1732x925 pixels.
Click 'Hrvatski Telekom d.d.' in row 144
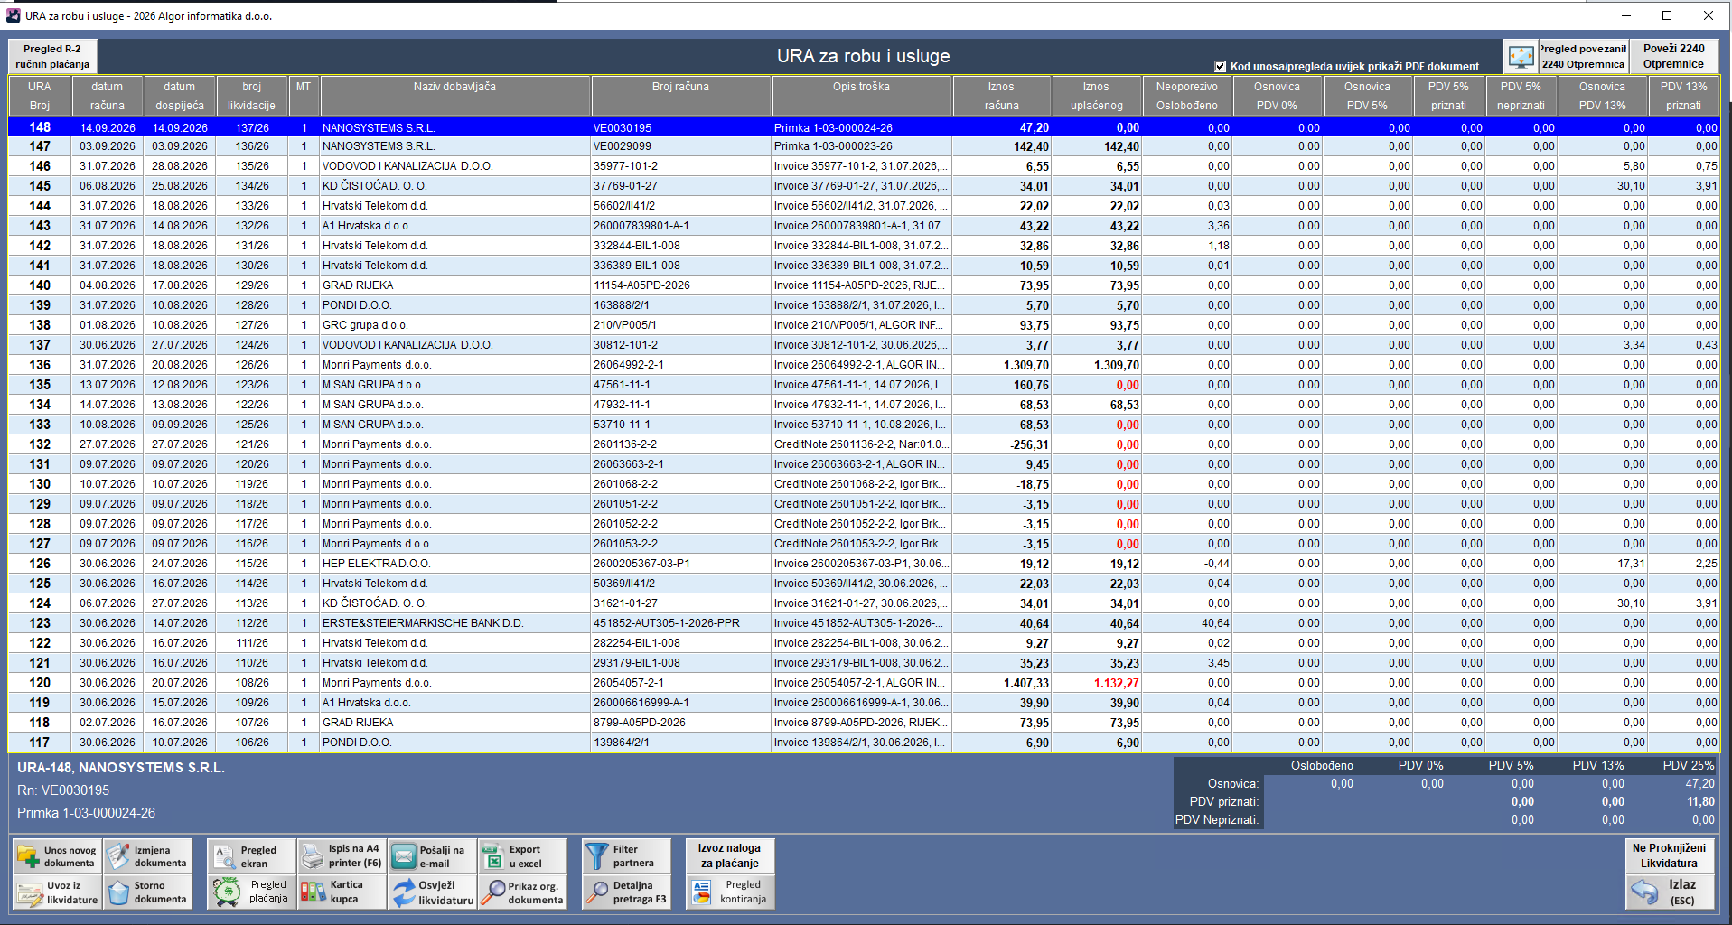tap(455, 206)
